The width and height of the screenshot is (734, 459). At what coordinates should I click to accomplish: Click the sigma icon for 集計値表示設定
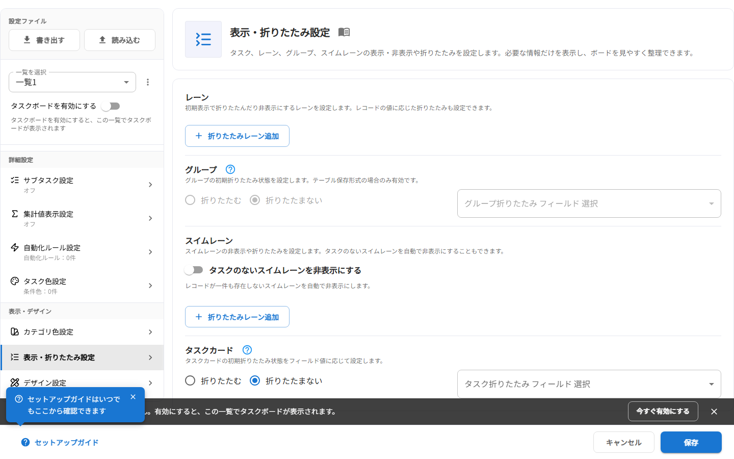[15, 214]
